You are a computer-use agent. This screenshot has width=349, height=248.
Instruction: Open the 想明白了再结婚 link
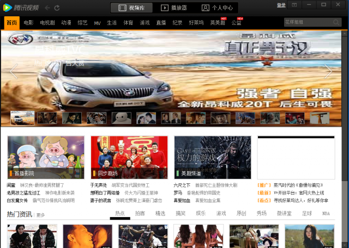click(105, 193)
